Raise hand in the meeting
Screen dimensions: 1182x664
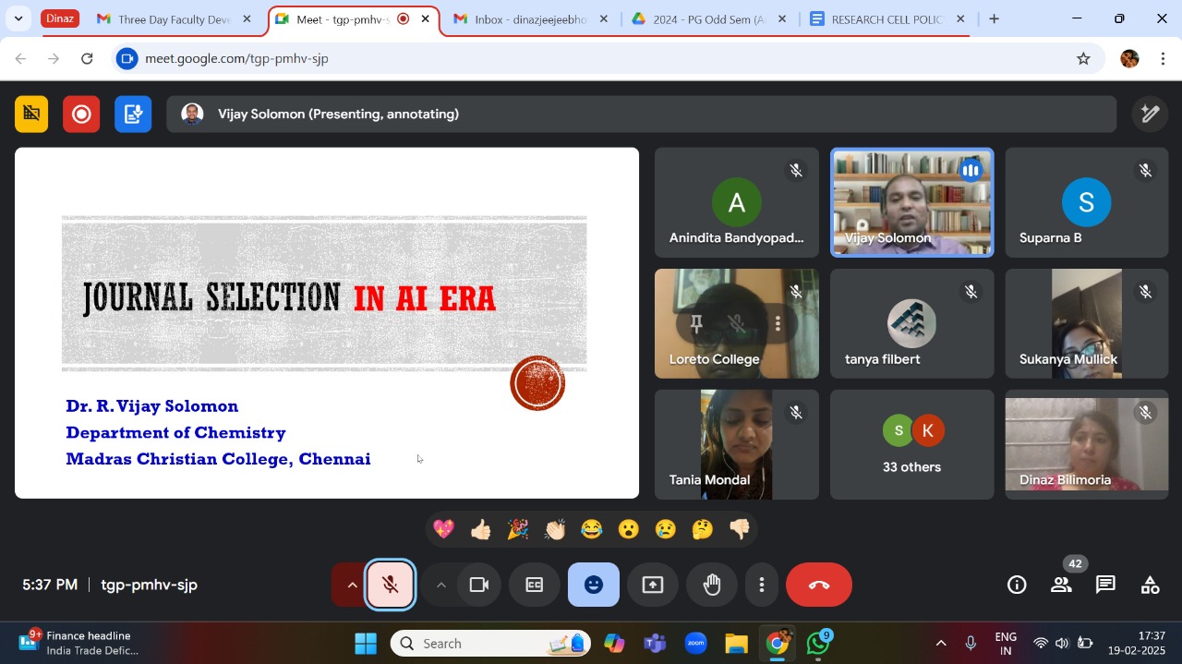pos(711,585)
